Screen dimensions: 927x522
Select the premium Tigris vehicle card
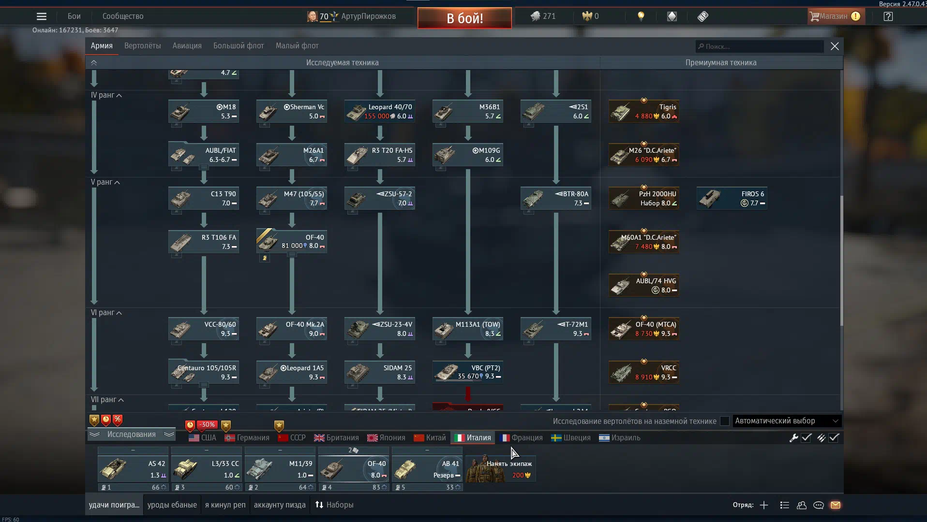pyautogui.click(x=644, y=112)
